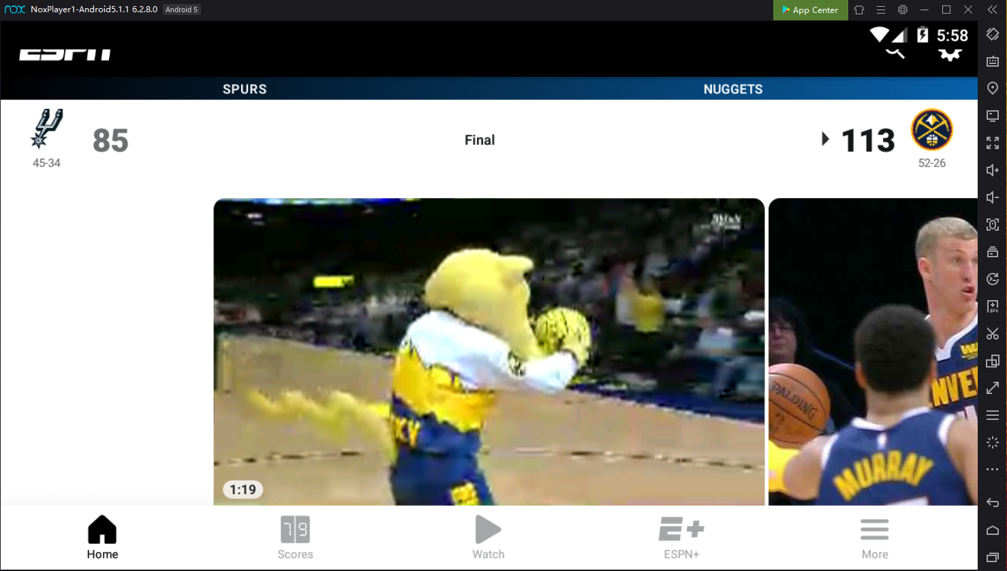Open My Computer shared folder icon
This screenshot has height=571, width=1007.
click(x=993, y=116)
